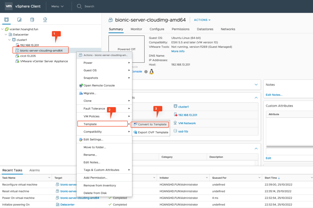
Task: Switch to the Networks tab
Action: 228,29
